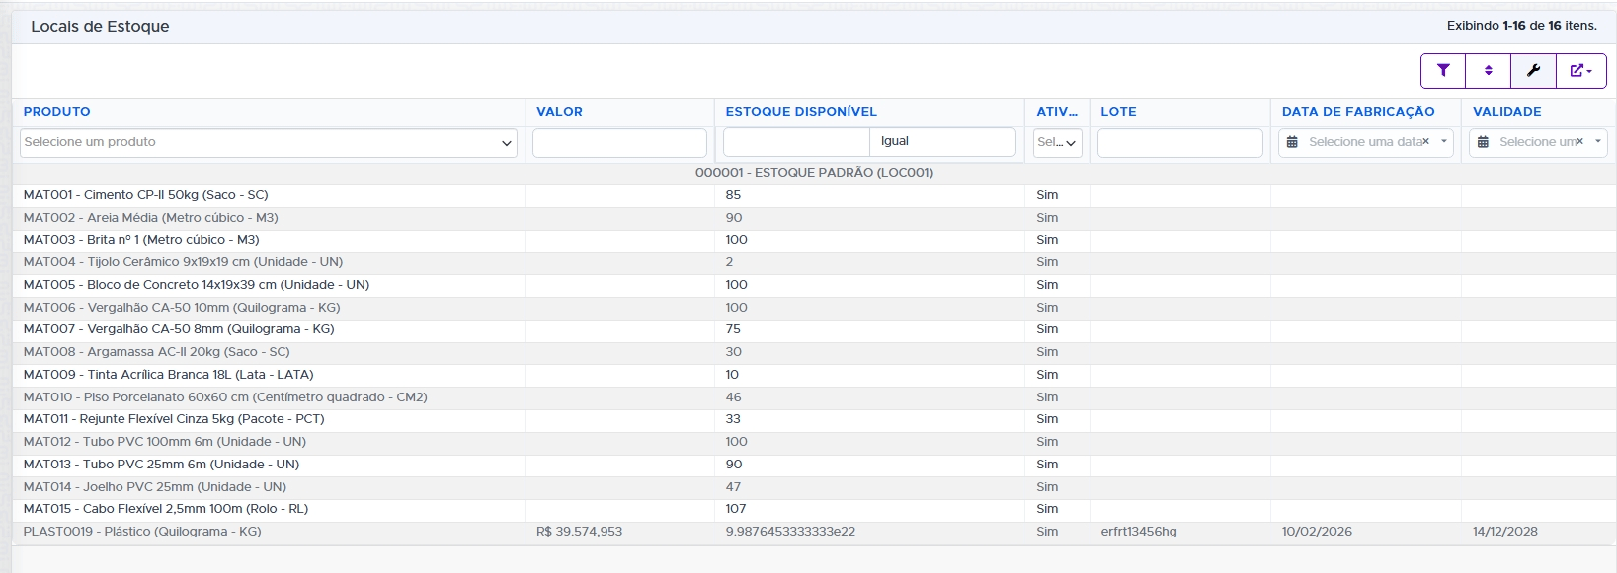
Task: Select row MAT007 - Vergalhão CA-50 8mm
Action: 814,329
